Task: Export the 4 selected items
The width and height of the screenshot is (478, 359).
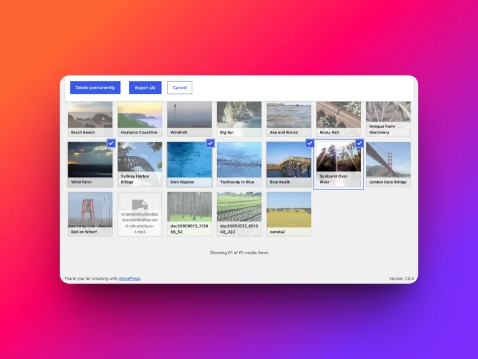Action: [x=145, y=88]
